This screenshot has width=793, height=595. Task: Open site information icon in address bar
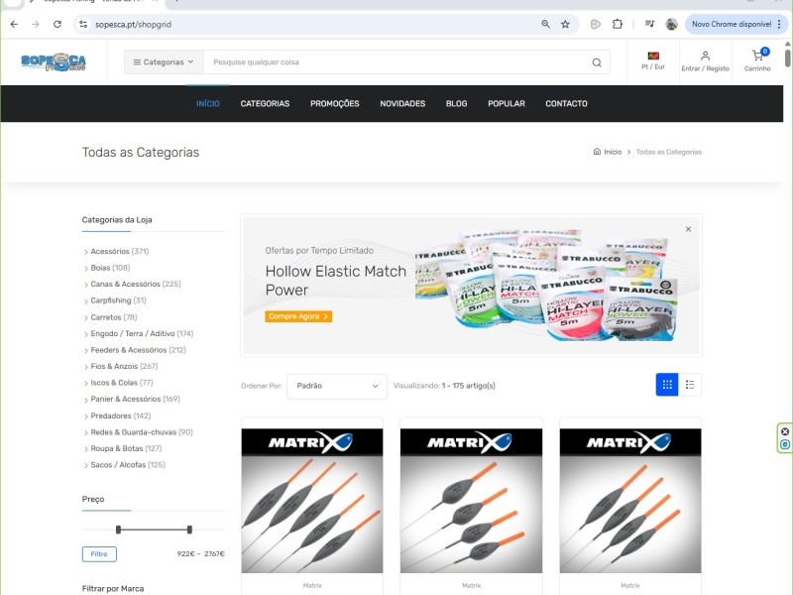coord(83,24)
